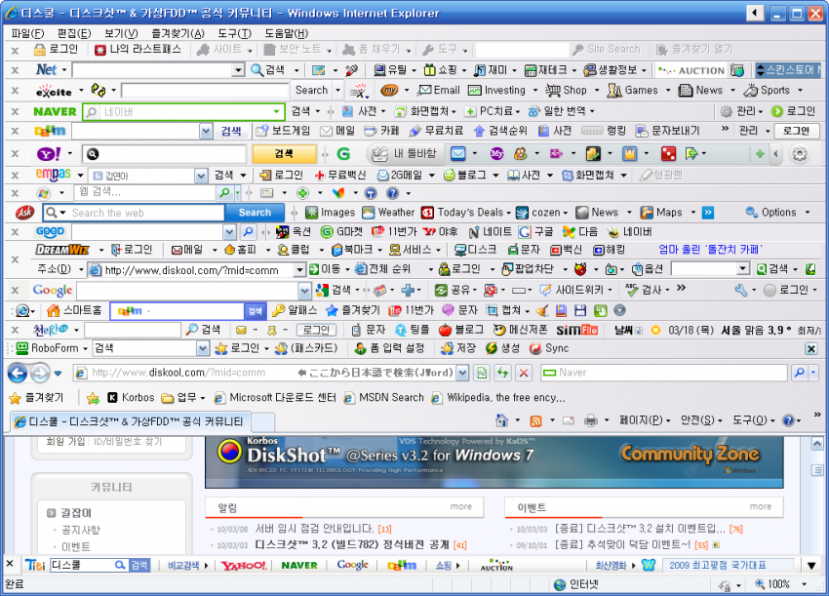This screenshot has width=829, height=596.
Task: Click the 공지사항 sidebar link
Action: tap(80, 530)
